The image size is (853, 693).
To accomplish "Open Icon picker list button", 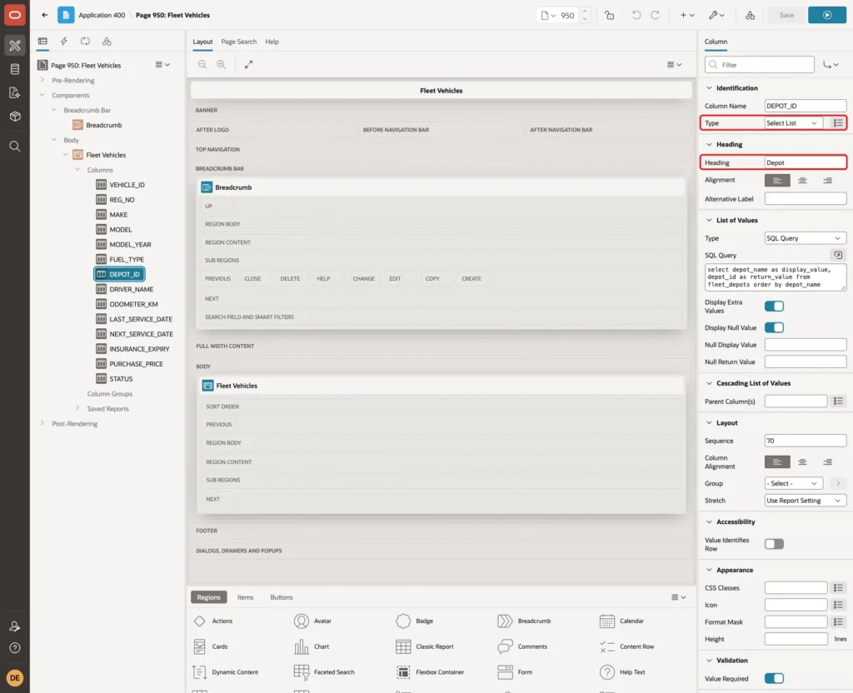I will [838, 605].
